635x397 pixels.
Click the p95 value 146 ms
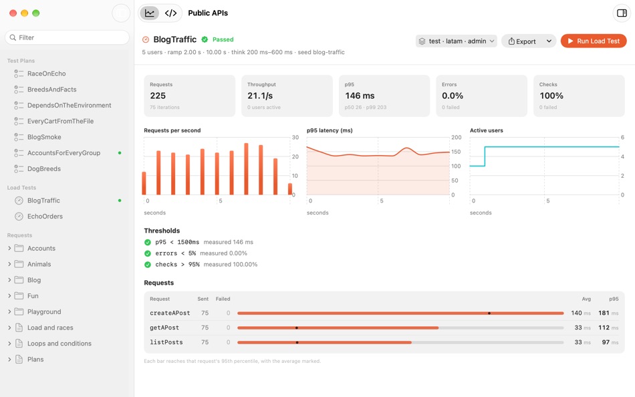360,96
